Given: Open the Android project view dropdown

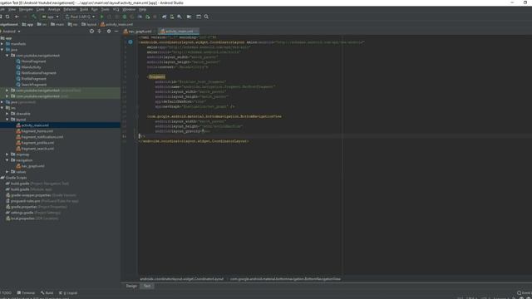Looking at the screenshot, I should coord(11,32).
